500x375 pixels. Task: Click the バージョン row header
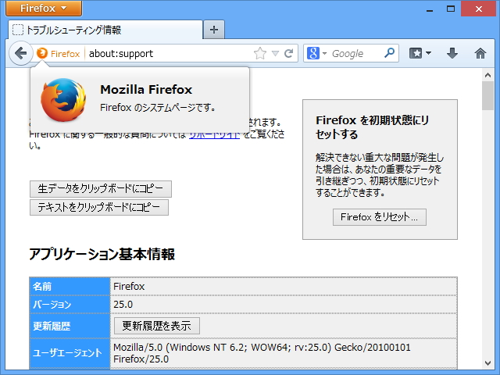pos(70,305)
